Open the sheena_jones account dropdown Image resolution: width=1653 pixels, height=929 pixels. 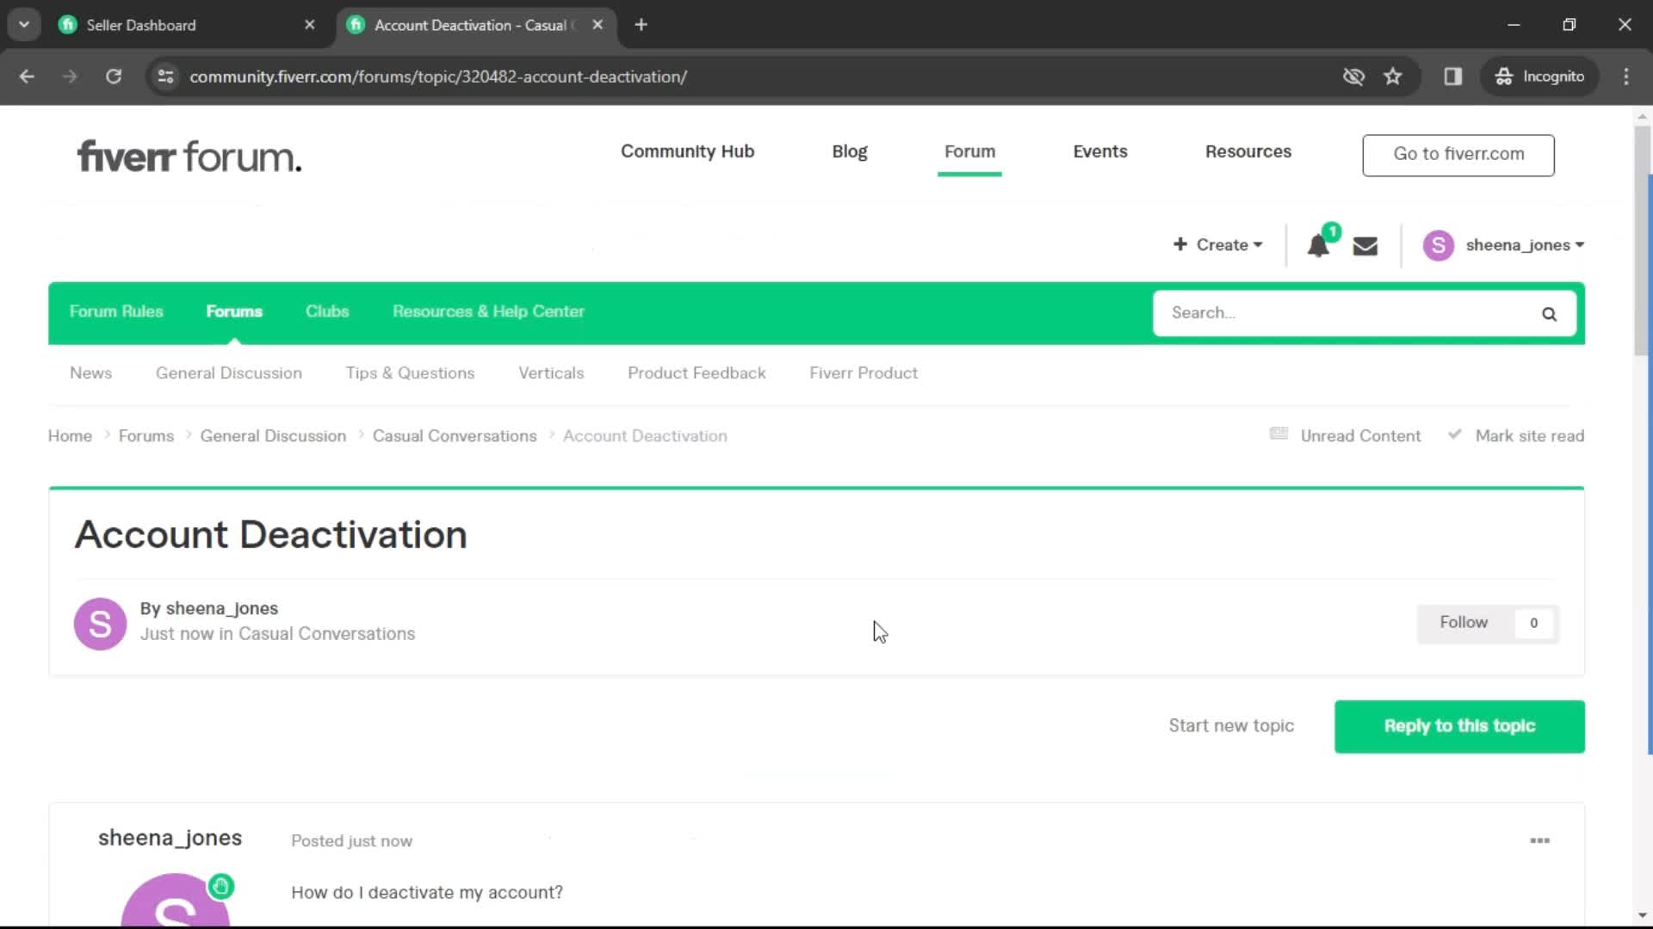1525,245
